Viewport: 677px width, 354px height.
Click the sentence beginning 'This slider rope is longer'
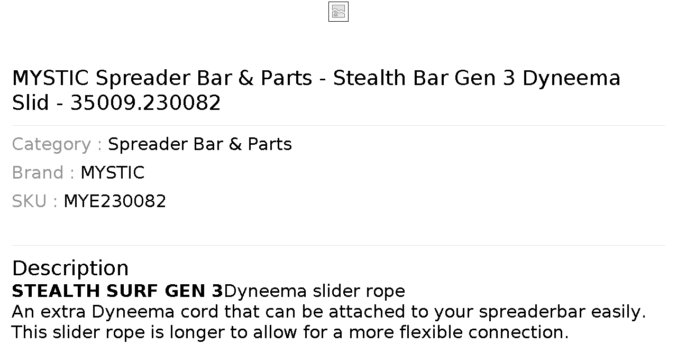pos(290,332)
